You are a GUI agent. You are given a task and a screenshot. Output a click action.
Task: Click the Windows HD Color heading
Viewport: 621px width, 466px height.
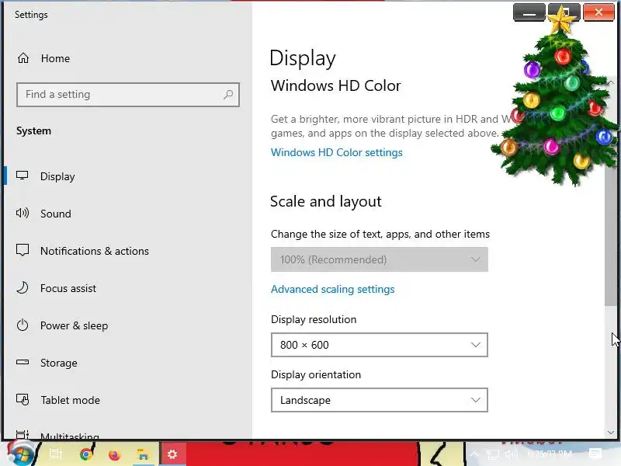(x=336, y=85)
